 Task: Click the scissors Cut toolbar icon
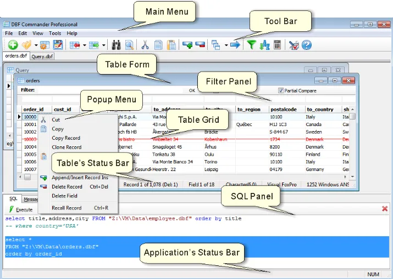coord(145,45)
